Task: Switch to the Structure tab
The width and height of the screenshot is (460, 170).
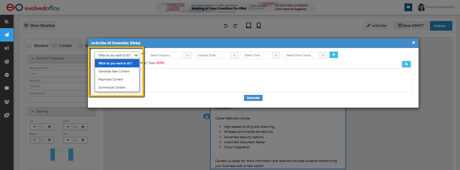Action: tap(38, 46)
